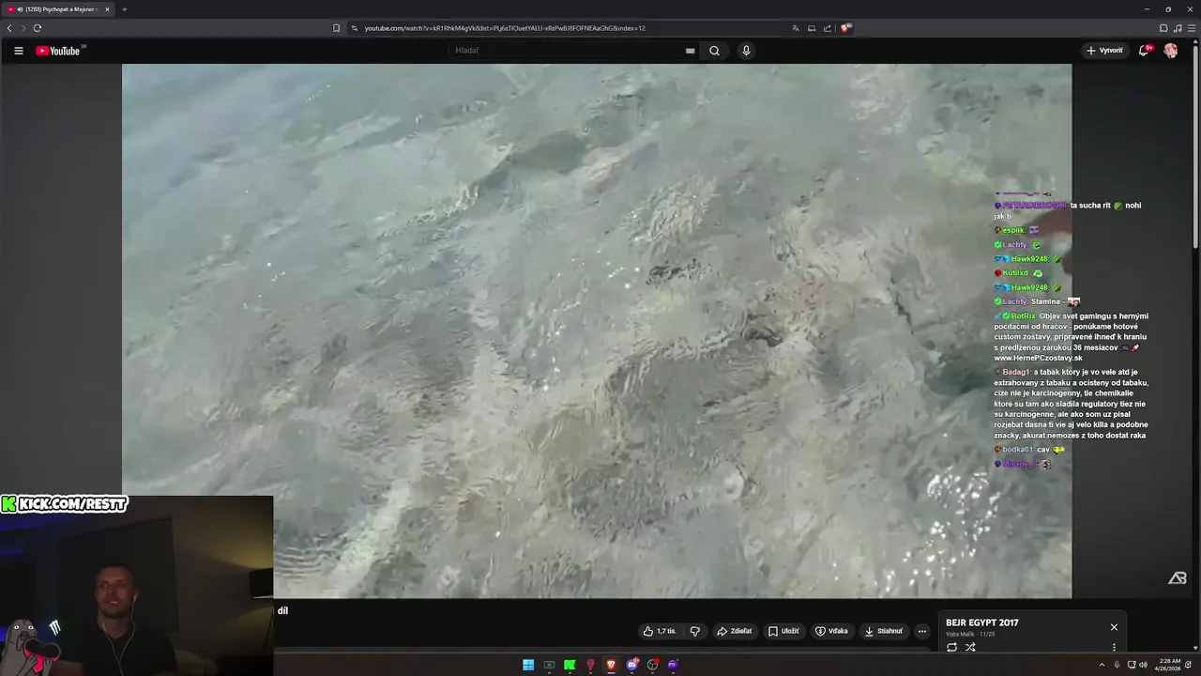
Task: Open Brave Shields lion icon
Action: pyautogui.click(x=844, y=28)
